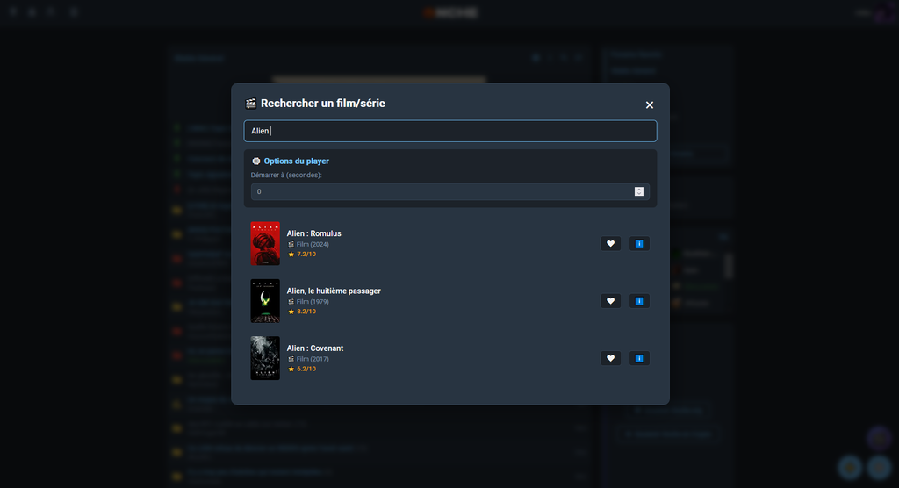899x488 pixels.
Task: Add Alien, le huitième passager to favorites
Action: [611, 301]
